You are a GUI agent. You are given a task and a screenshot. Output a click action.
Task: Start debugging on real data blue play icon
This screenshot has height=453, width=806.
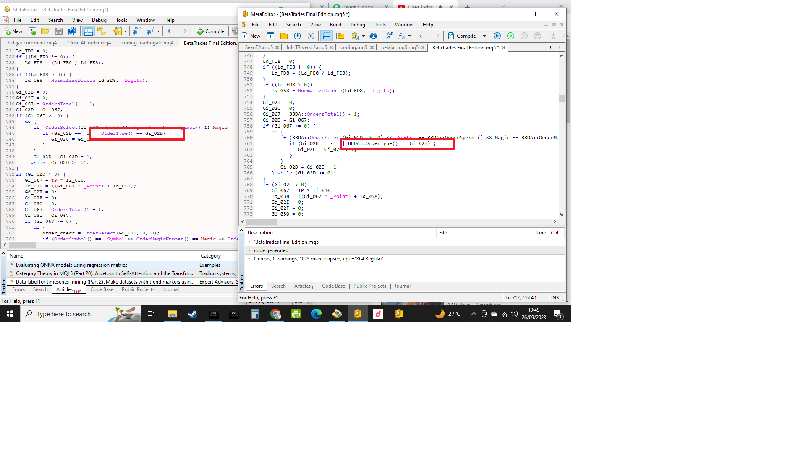(x=497, y=36)
